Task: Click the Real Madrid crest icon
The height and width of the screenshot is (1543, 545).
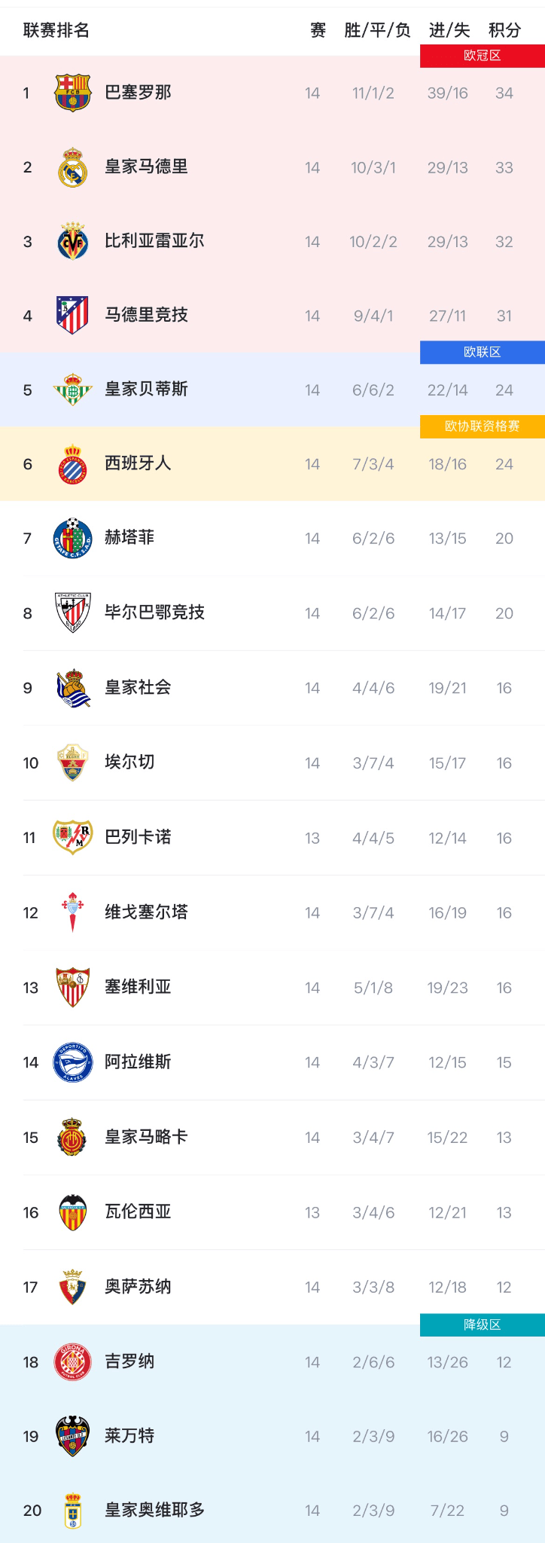Action: coord(73,167)
